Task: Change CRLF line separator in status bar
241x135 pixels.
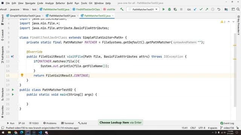Action: [193, 128]
